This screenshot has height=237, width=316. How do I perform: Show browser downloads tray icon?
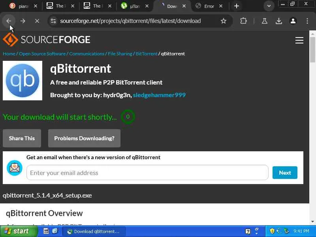(x=279, y=21)
